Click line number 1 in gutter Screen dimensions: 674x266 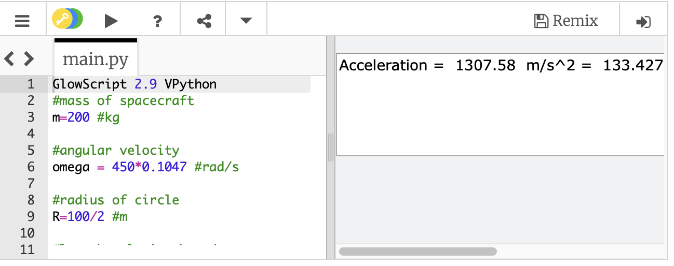click(30, 84)
